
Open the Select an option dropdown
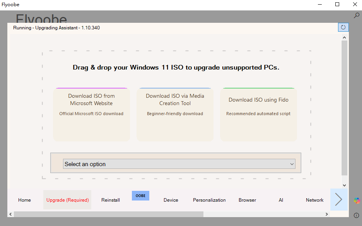[x=179, y=164]
